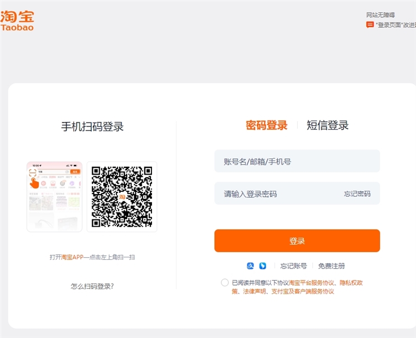
Task: Open the 法律声明 link
Action: [x=255, y=291]
